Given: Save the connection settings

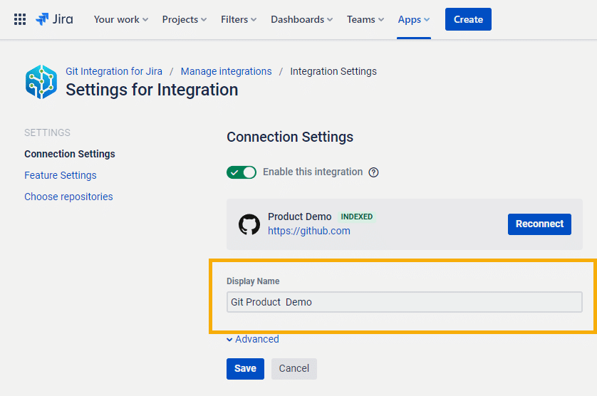Looking at the screenshot, I should 245,369.
